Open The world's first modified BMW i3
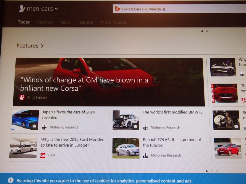 click(173, 112)
